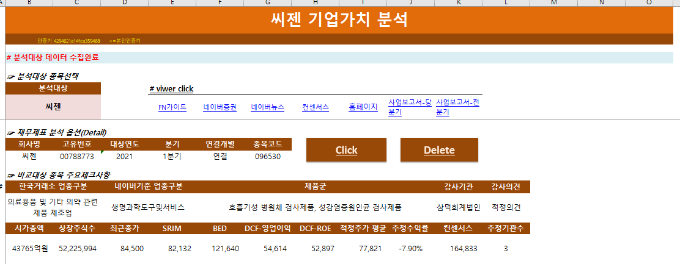Select column G header

(268, 2)
